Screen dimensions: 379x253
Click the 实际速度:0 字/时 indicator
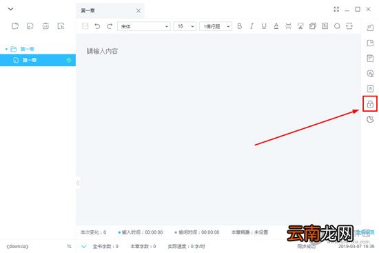click(186, 247)
